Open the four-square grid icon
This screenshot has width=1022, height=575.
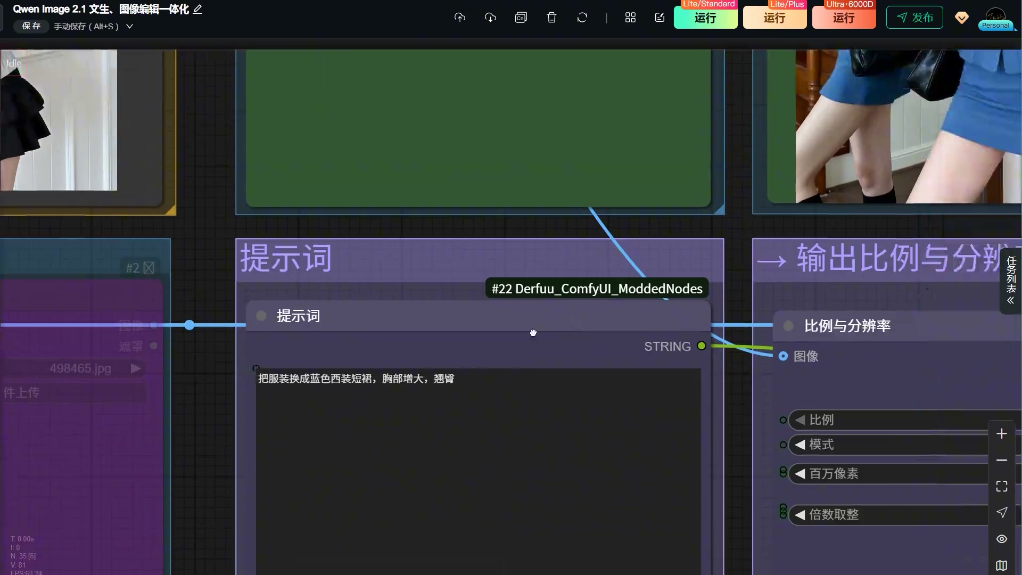pyautogui.click(x=630, y=18)
